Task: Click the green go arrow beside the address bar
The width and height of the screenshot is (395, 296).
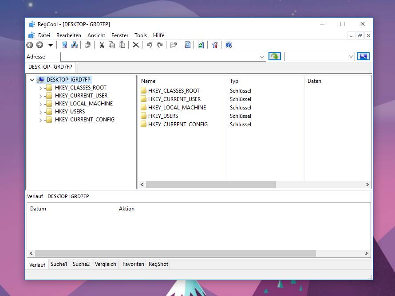Action: tap(274, 56)
